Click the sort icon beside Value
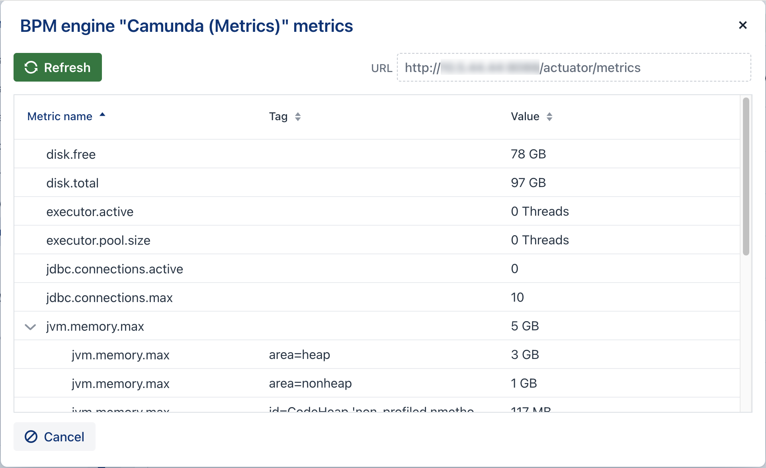The height and width of the screenshot is (468, 766). (x=550, y=117)
